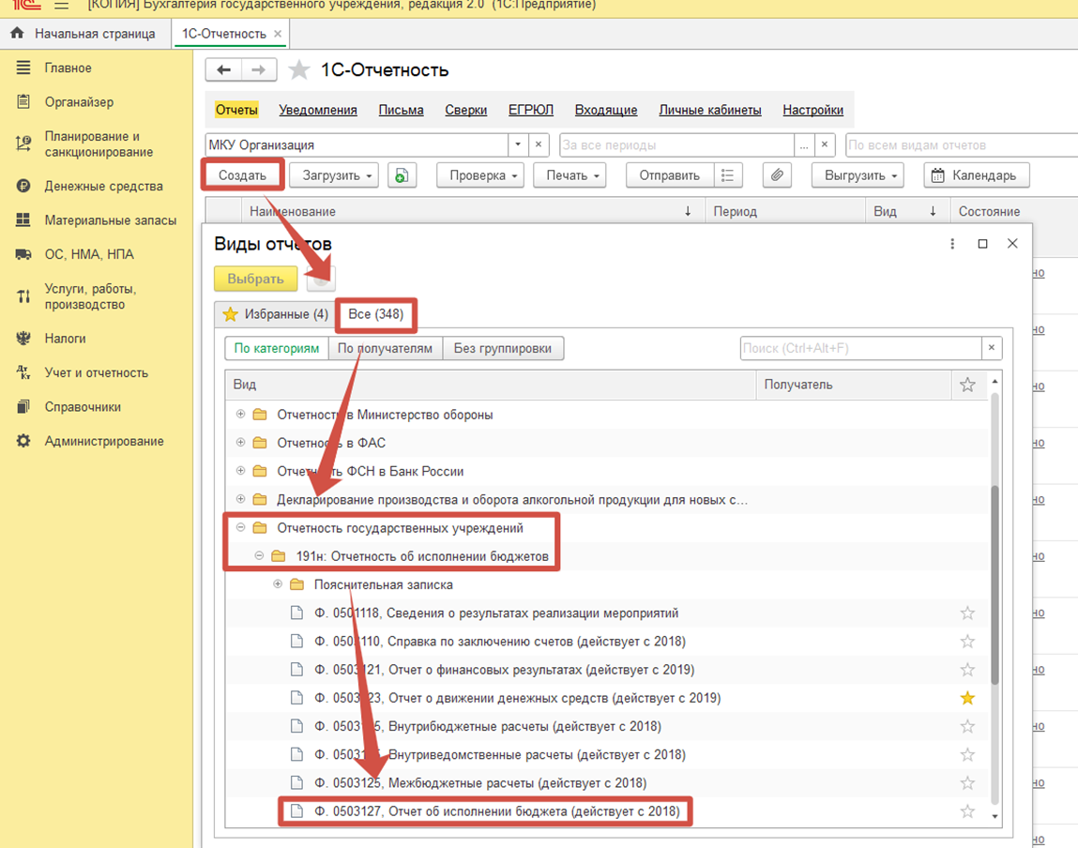Click the green load-file icon next to Загрузить
This screenshot has height=848, width=1078.
pos(402,175)
